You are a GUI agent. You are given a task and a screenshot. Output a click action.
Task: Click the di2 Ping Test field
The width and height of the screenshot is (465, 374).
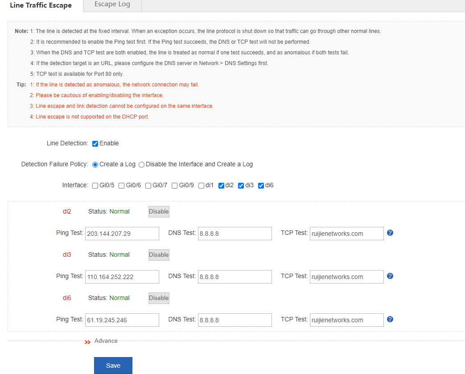(122, 234)
